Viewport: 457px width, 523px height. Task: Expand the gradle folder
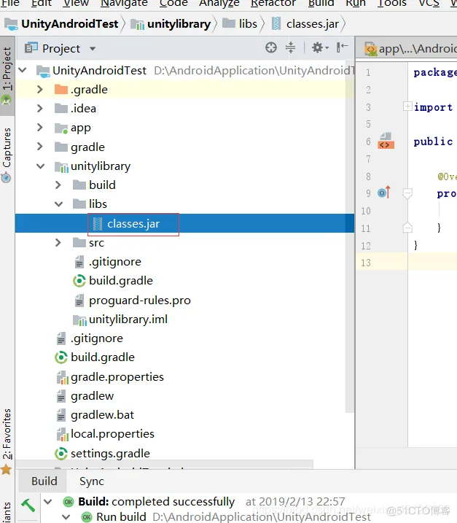40,147
